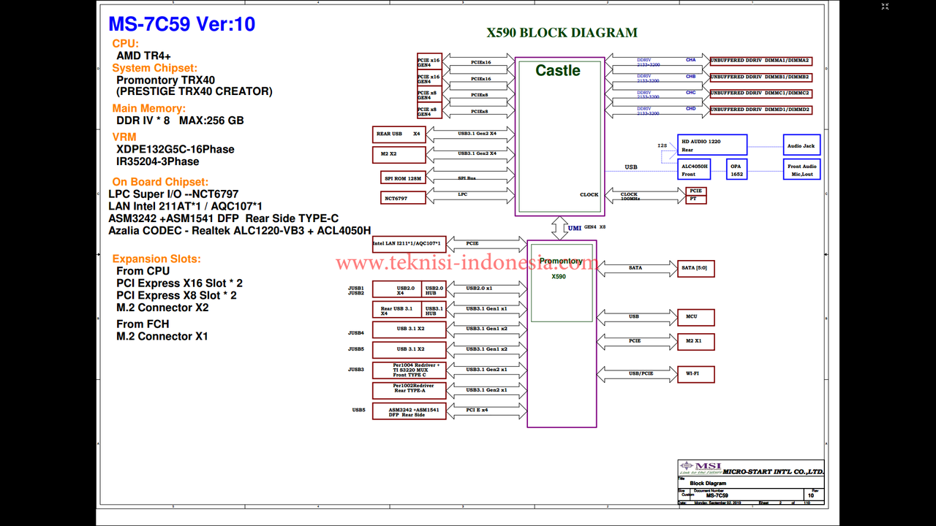The width and height of the screenshot is (936, 526).
Task: Select "DDR IV * 8 MAX:256 GB" line
Action: pos(180,121)
